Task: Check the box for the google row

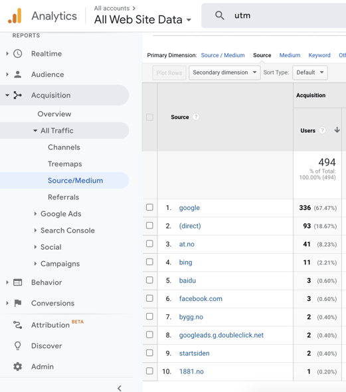Action: pyautogui.click(x=149, y=207)
